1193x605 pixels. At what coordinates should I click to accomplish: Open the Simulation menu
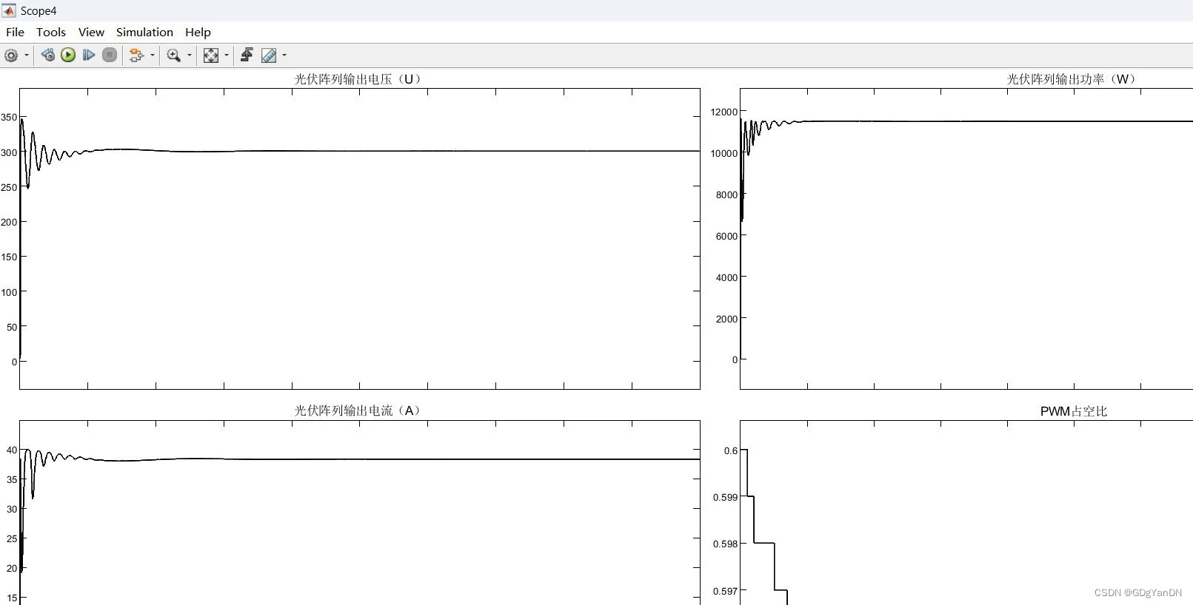click(144, 32)
